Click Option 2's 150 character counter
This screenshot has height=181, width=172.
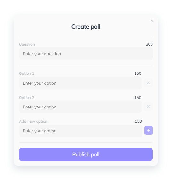[x=138, y=98]
